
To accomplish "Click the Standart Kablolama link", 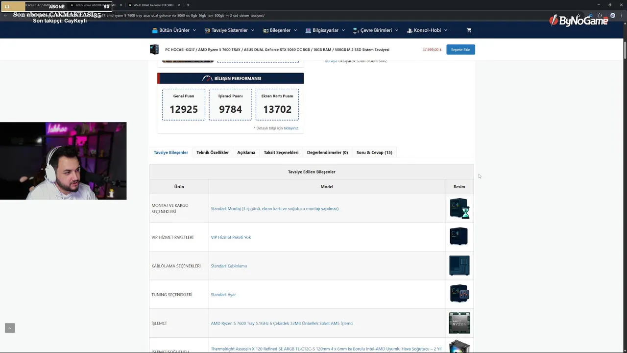I will [229, 266].
